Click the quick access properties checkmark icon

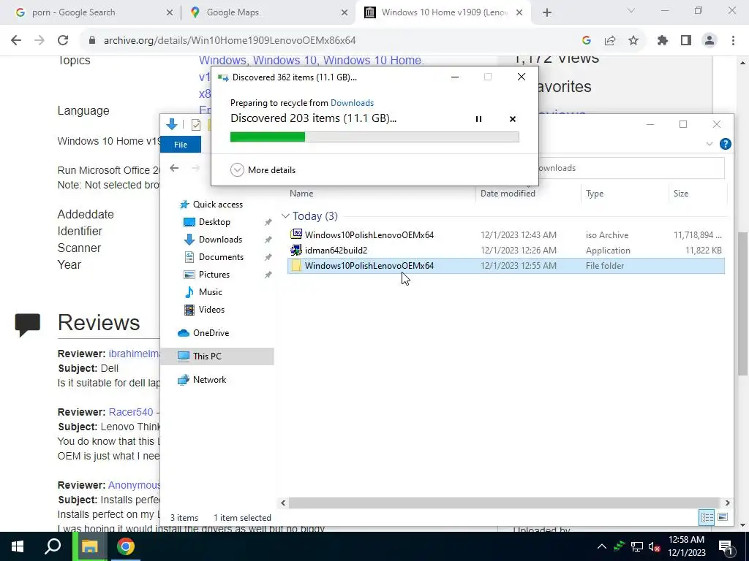pos(195,125)
